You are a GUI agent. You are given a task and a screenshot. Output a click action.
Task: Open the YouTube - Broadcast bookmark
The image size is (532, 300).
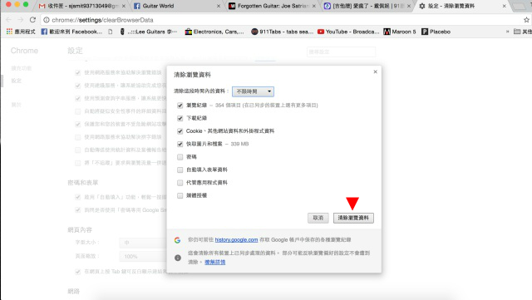pyautogui.click(x=348, y=32)
